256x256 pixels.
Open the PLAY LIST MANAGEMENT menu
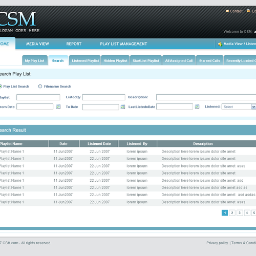pos(123,44)
